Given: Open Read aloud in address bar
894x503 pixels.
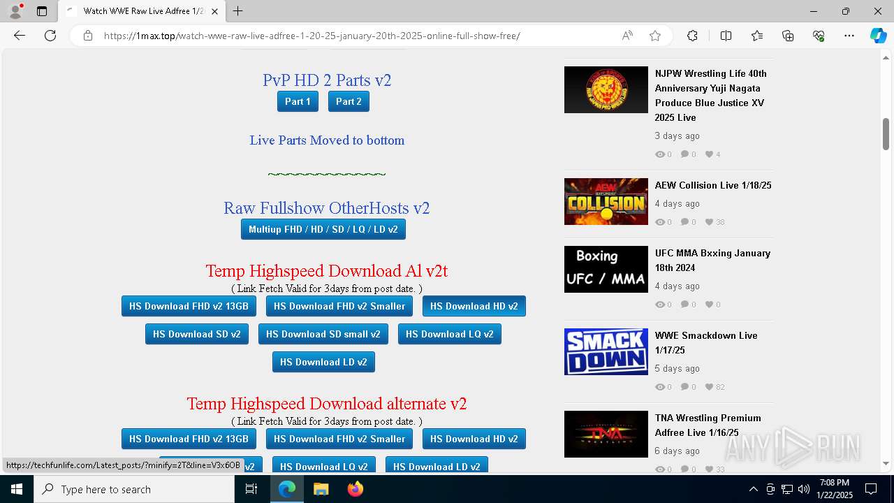Looking at the screenshot, I should pyautogui.click(x=627, y=36).
